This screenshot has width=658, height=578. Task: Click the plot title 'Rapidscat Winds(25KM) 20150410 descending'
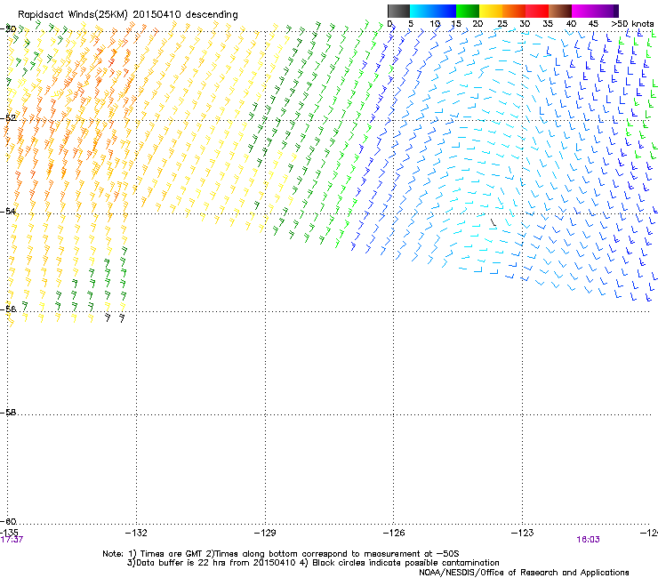(127, 15)
